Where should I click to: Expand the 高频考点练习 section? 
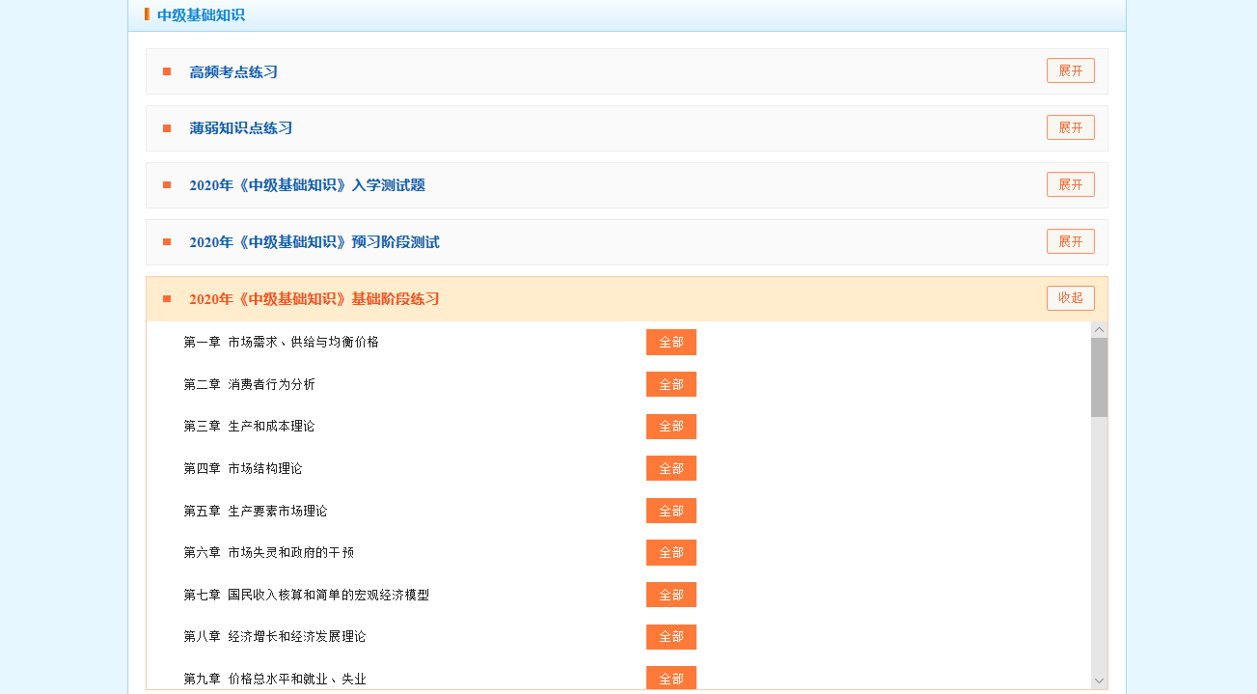(x=1070, y=71)
